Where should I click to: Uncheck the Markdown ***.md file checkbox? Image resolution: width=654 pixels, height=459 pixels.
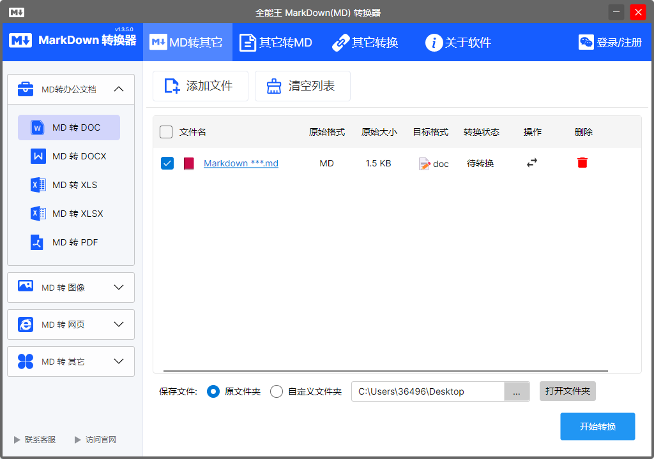(167, 163)
